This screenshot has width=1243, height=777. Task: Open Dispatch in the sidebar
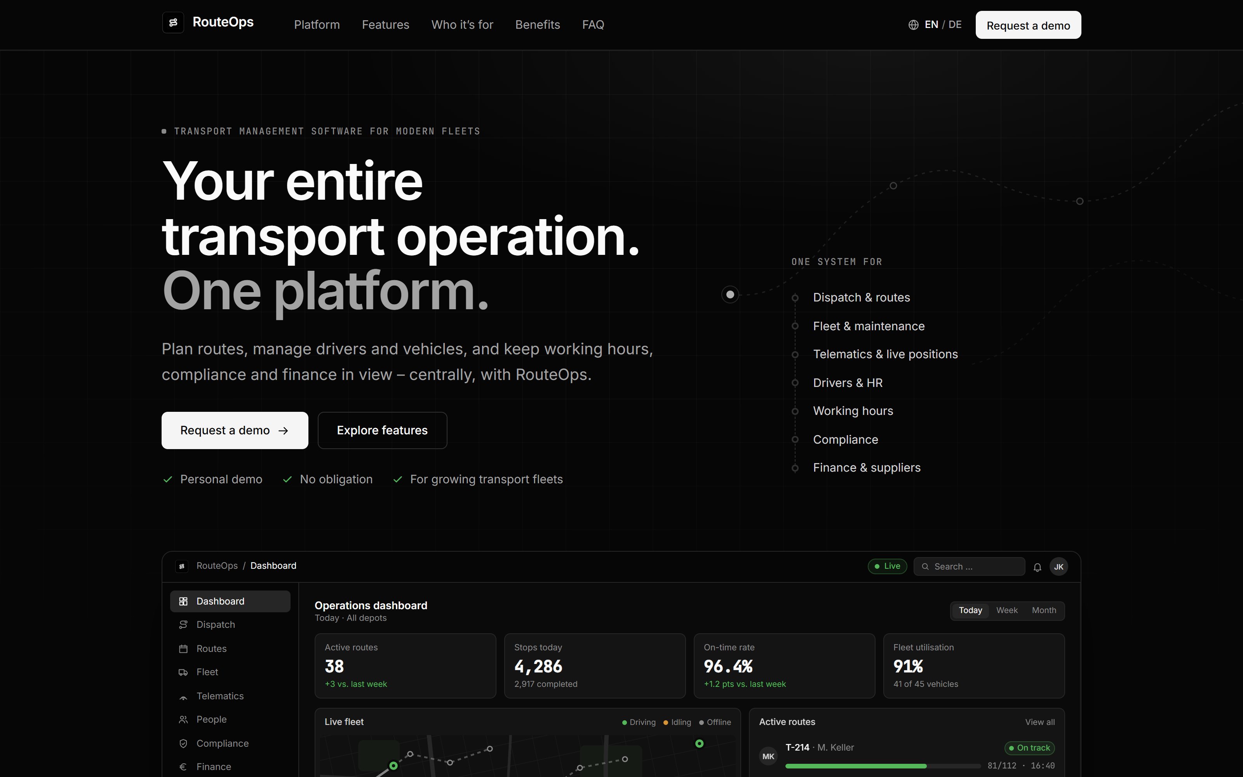[x=230, y=625]
